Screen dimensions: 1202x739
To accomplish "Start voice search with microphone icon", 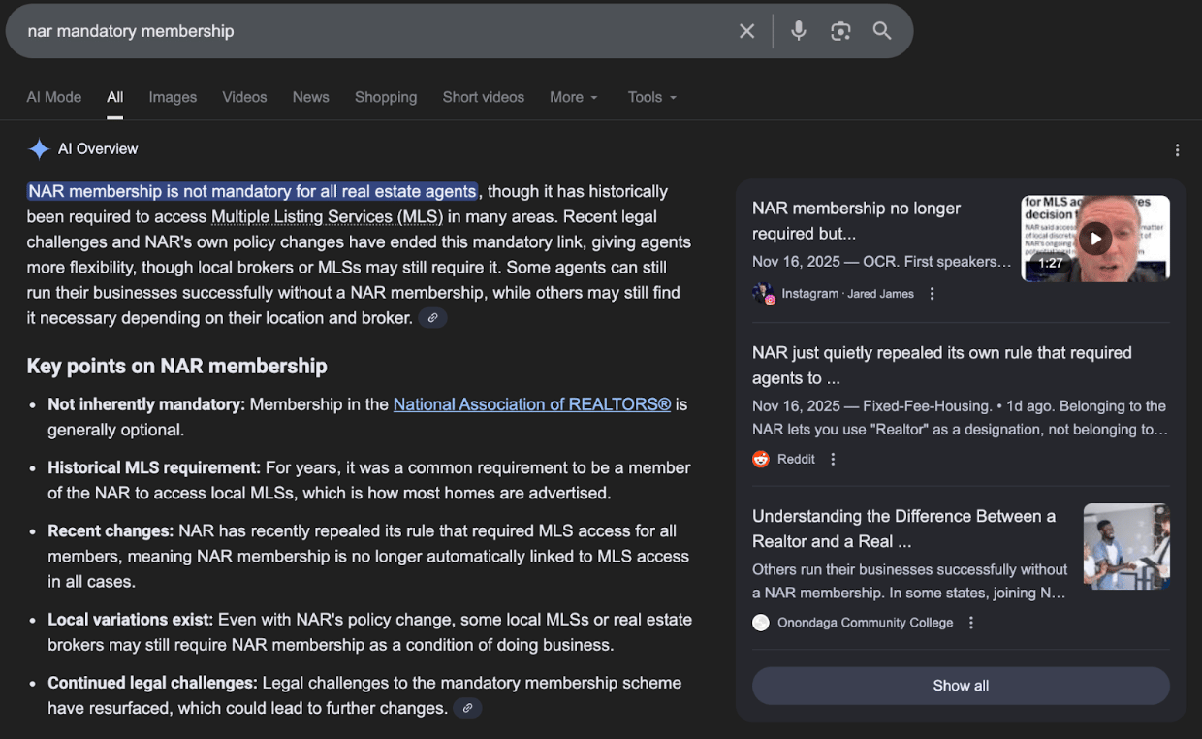I will [x=799, y=31].
